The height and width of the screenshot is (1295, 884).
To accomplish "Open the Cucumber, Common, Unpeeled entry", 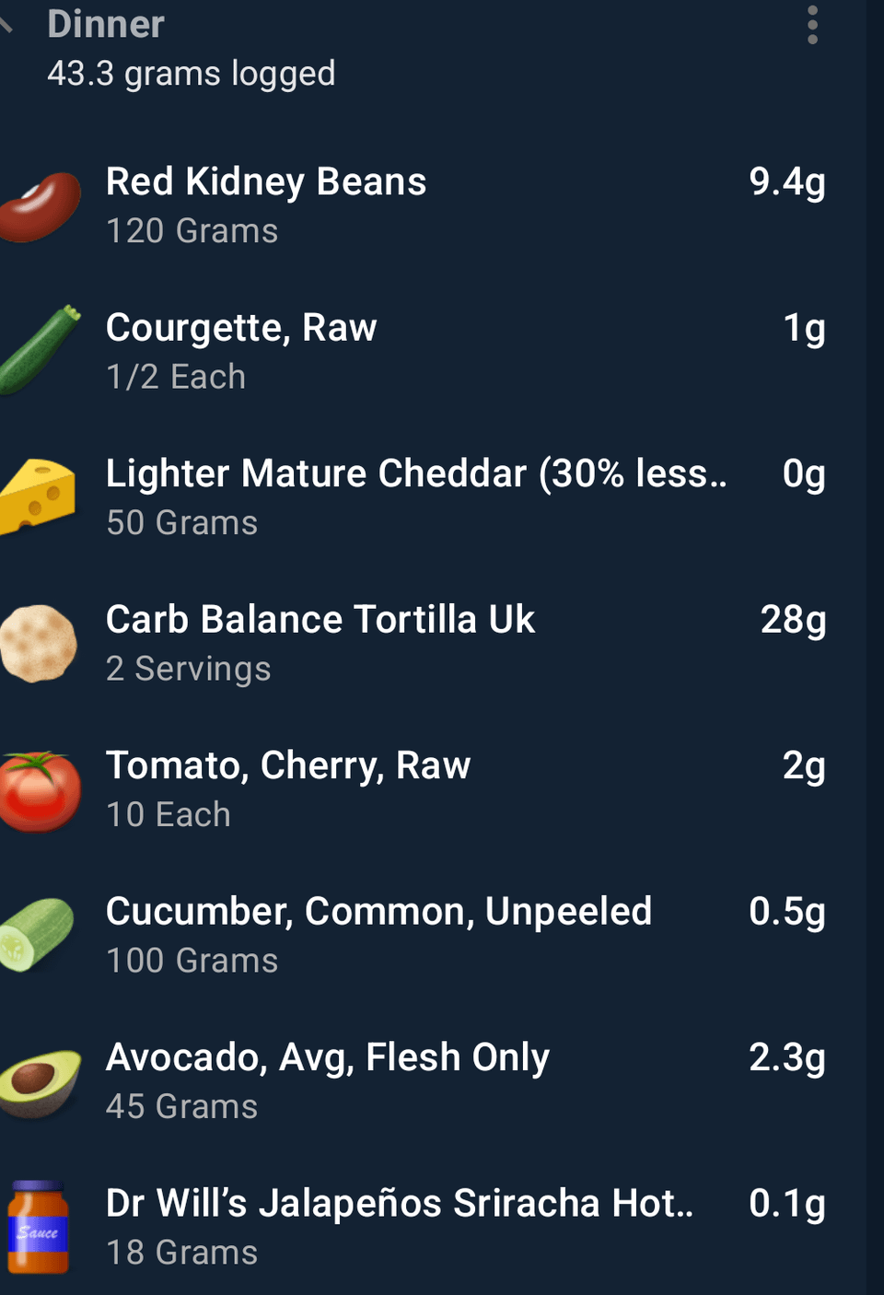I will coord(378,912).
